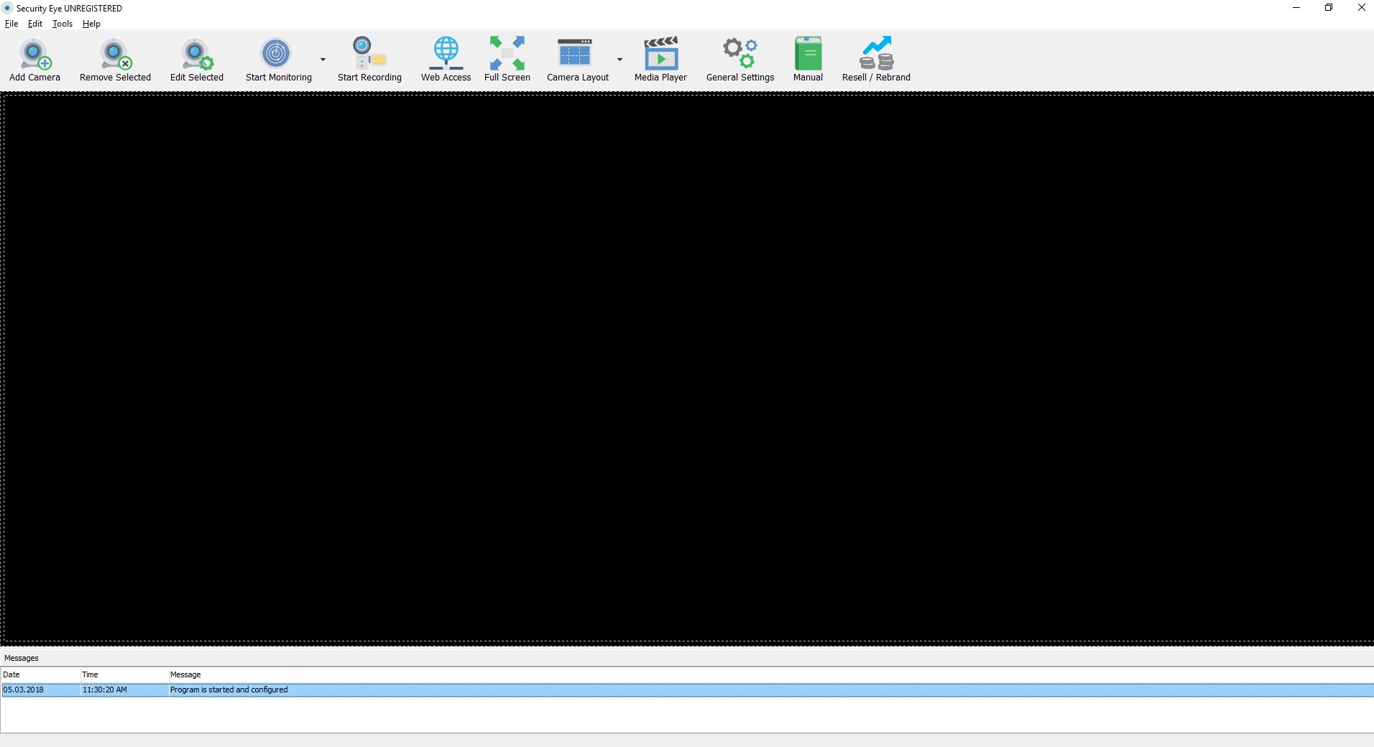Screen dimensions: 1374x747
Task: Open the Tools menu
Action: [x=61, y=24]
